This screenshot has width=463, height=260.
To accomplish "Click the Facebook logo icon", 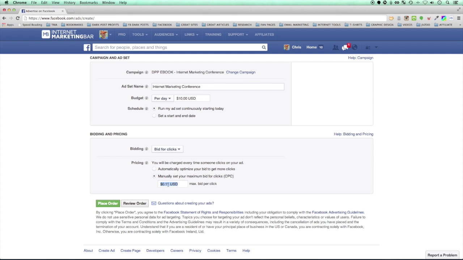I will (87, 47).
